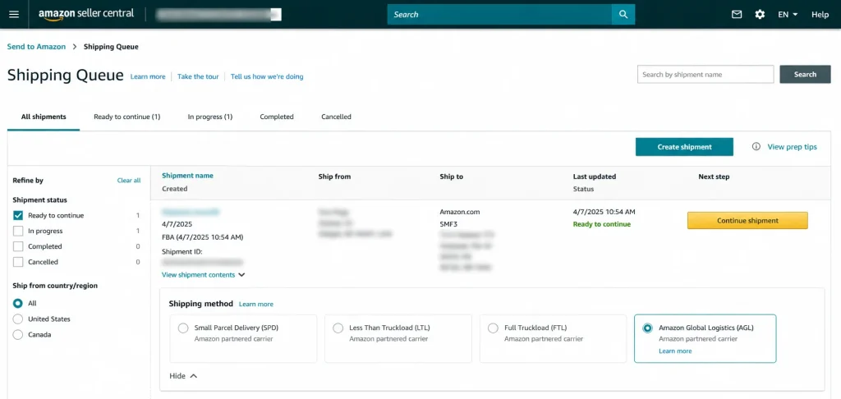
Task: Click the Create shipment button
Action: point(684,147)
